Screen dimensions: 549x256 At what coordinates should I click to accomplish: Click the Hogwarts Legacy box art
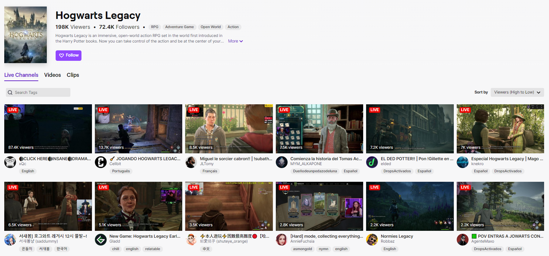26,35
